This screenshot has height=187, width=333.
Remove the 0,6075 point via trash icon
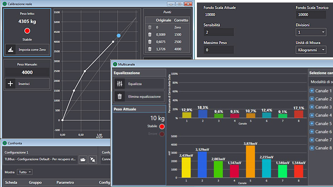[x=150, y=42]
